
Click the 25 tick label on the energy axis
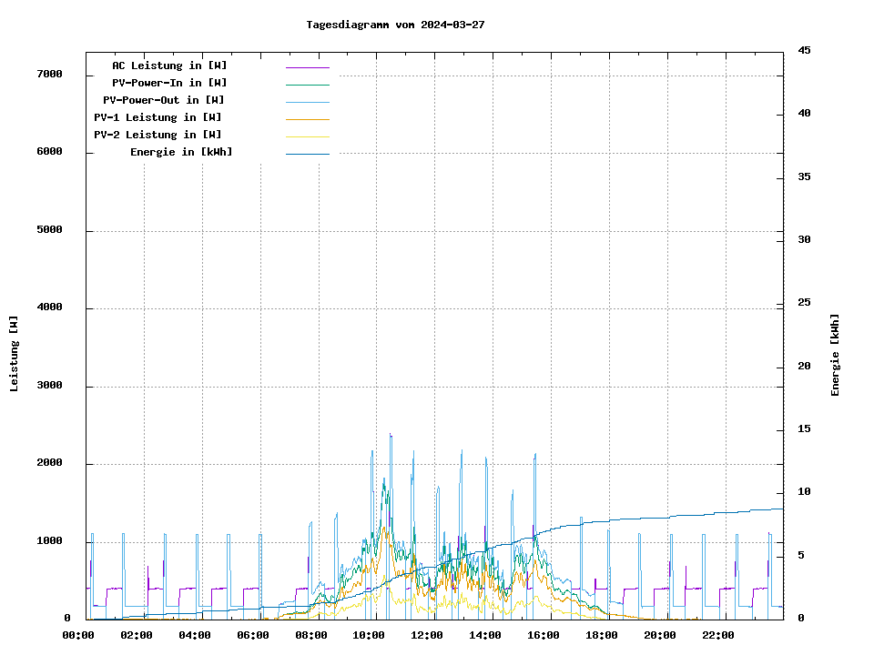pos(804,302)
